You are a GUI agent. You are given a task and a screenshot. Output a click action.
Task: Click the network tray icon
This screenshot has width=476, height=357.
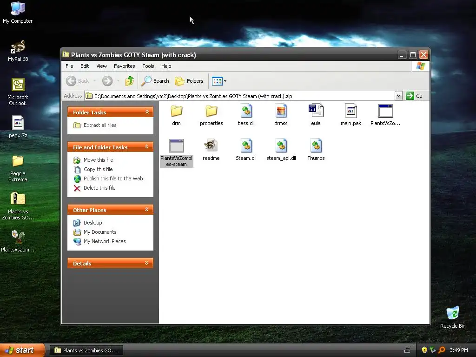pos(433,350)
